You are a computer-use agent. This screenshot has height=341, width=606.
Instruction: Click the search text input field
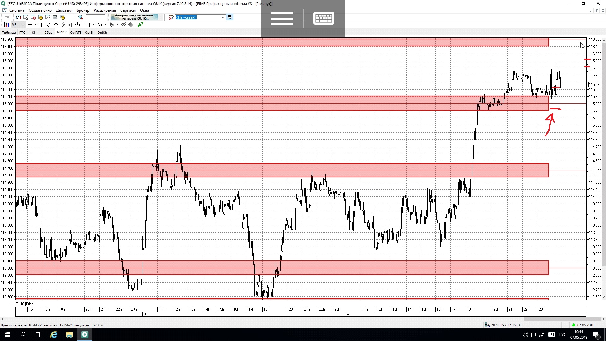point(95,17)
